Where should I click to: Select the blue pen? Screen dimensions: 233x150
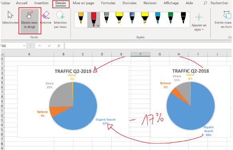pyautogui.click(x=158, y=18)
